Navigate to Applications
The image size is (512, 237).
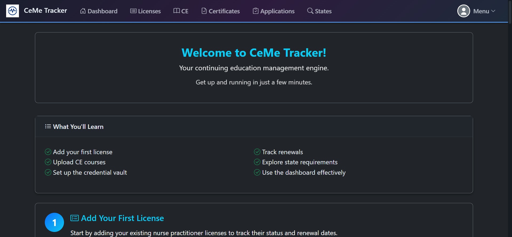[x=274, y=11]
